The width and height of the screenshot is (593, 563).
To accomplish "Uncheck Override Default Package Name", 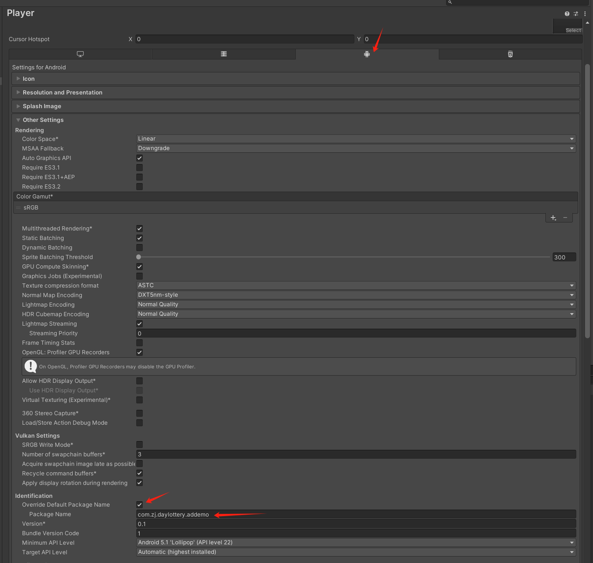I will tap(140, 505).
